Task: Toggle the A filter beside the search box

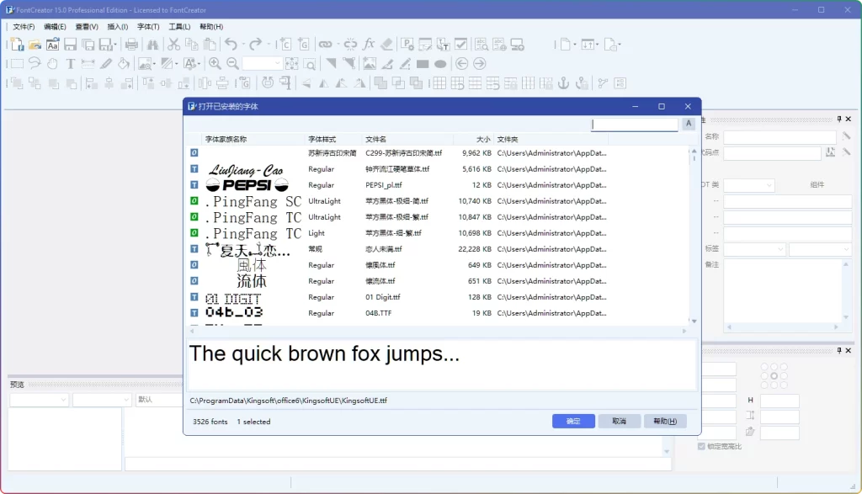Action: 689,123
